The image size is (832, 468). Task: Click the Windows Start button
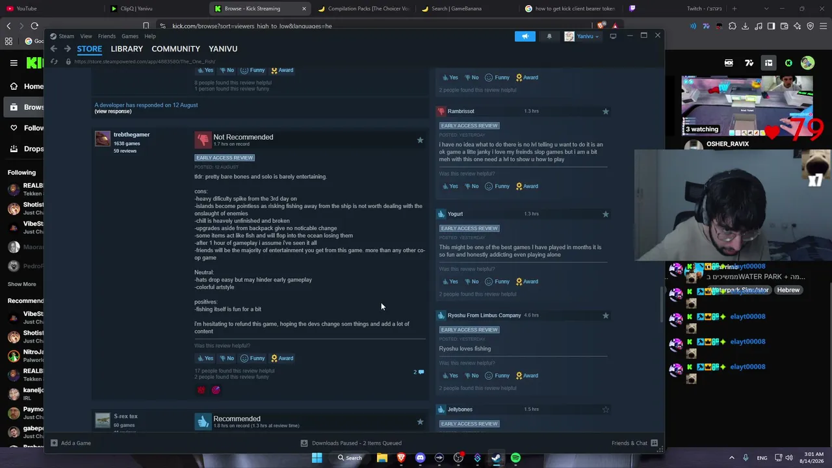click(317, 458)
